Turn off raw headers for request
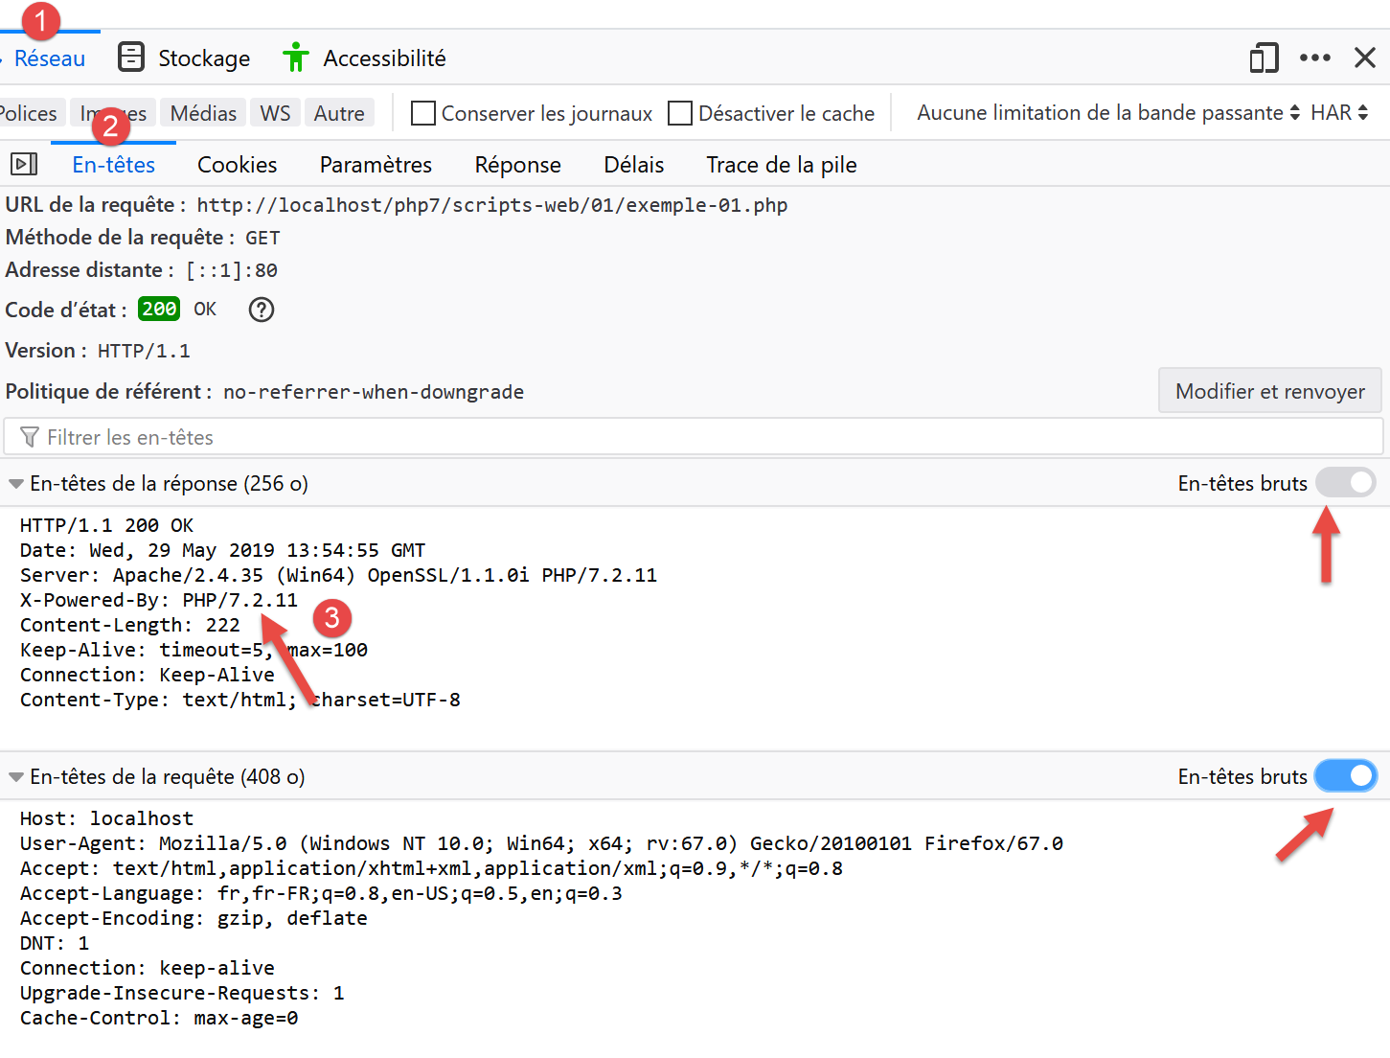The image size is (1390, 1058). click(1345, 776)
